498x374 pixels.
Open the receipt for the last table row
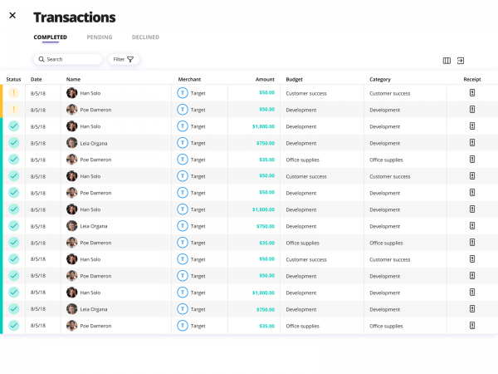click(x=472, y=325)
